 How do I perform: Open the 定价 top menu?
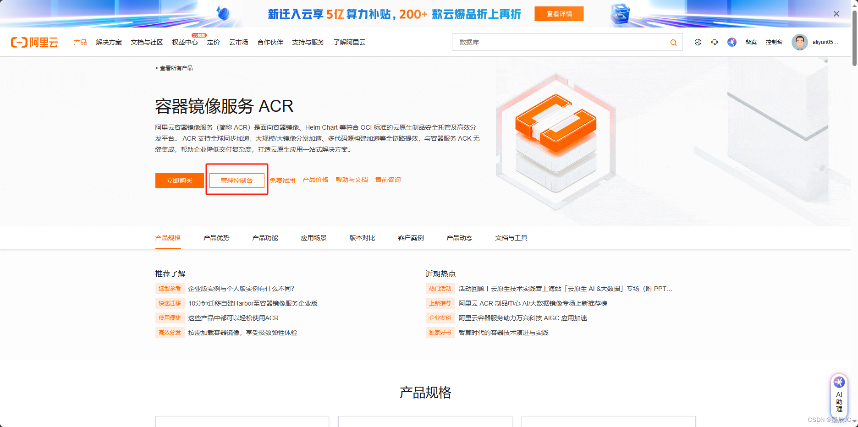213,42
